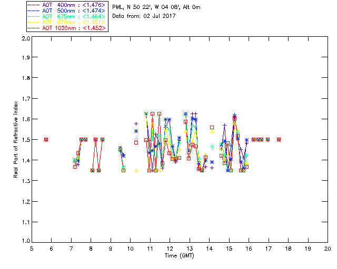Click the isolated purple plus marker above 10 GMT
The height and width of the screenshot is (269, 337).
pyautogui.click(x=136, y=124)
